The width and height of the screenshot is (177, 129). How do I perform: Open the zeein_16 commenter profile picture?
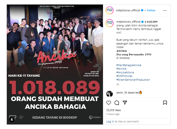tap(110, 94)
